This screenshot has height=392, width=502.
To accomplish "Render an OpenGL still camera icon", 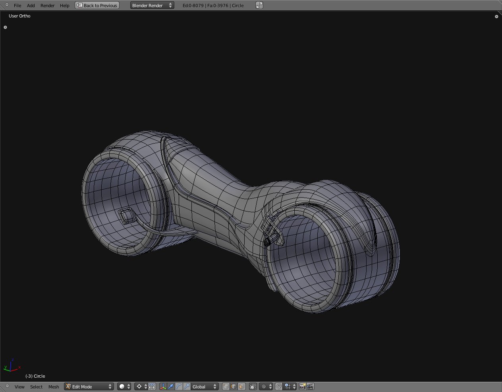I will (302, 386).
